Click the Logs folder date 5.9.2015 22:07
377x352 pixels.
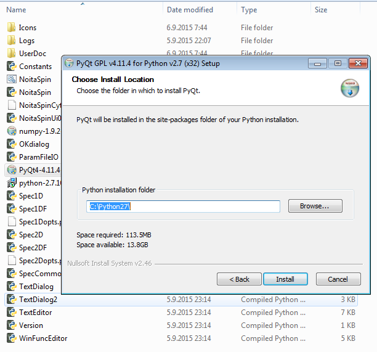(x=188, y=41)
